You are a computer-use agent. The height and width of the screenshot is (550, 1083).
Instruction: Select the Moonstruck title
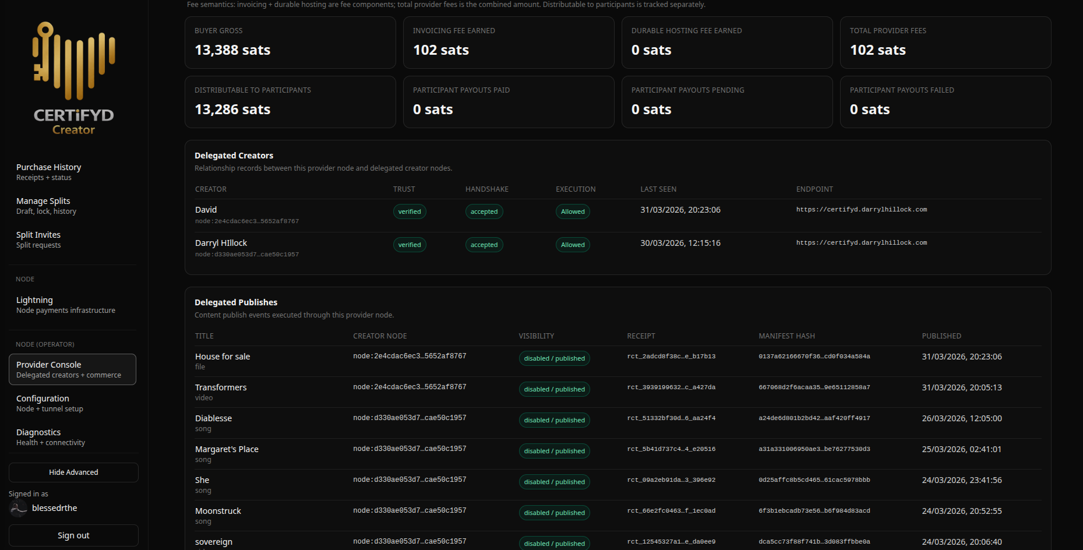(218, 511)
